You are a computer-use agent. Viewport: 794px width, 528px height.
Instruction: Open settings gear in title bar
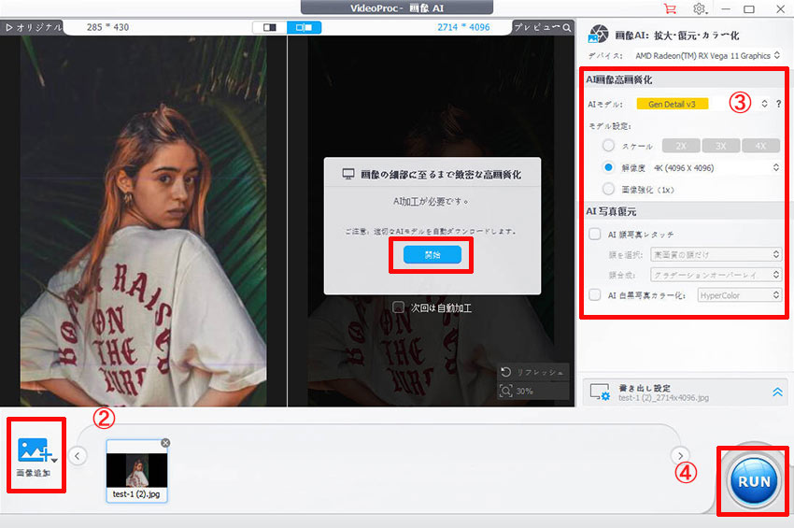[700, 8]
